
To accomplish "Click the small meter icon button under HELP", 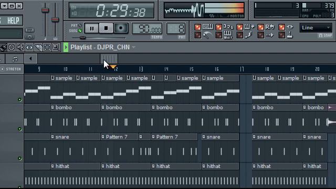I will [x=29, y=30].
